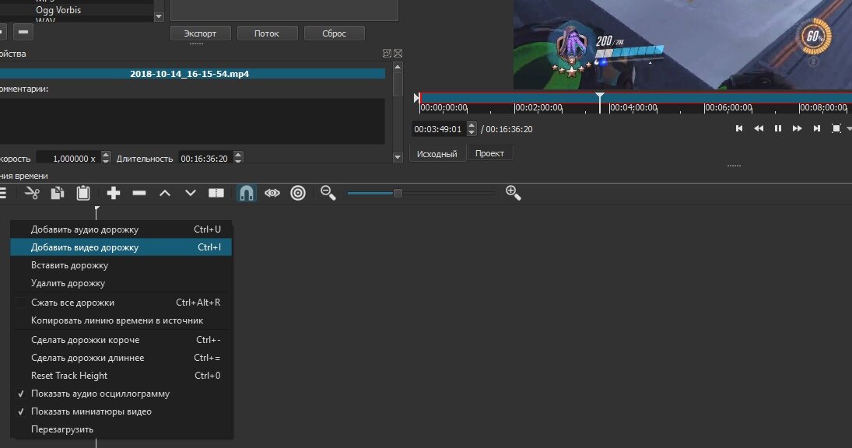This screenshot has height=448, width=852.
Task: Undock the properties panel float icon
Action: [387, 53]
